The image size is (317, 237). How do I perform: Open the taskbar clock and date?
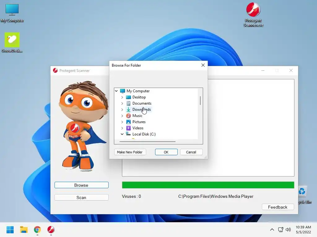coord(303,230)
